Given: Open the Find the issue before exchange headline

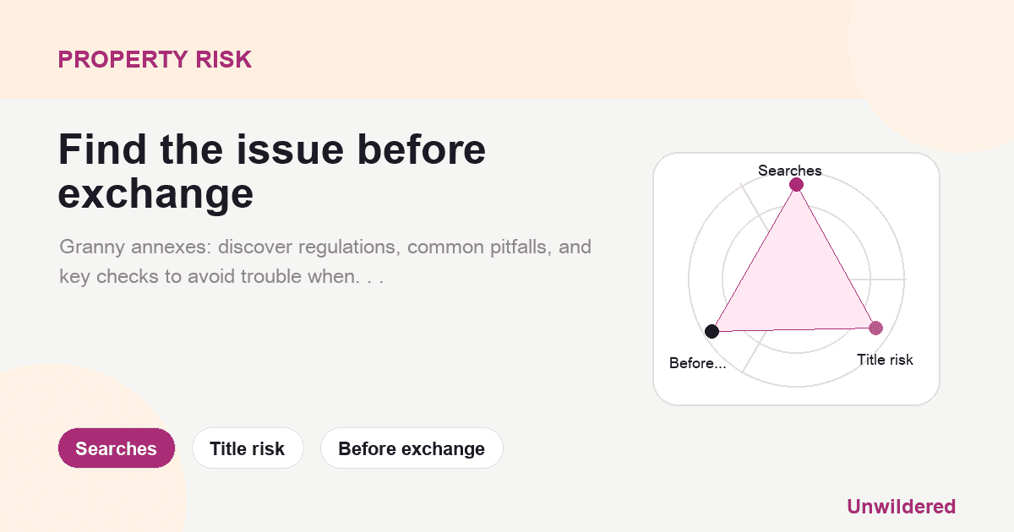Looking at the screenshot, I should (272, 172).
